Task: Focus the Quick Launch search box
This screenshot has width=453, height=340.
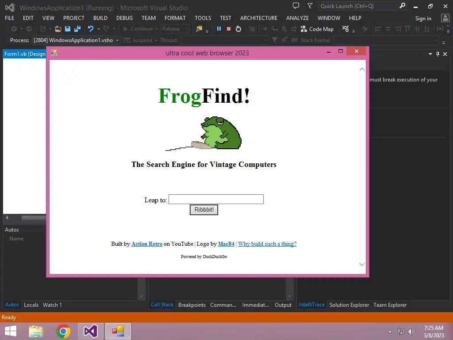Action: 358,6
